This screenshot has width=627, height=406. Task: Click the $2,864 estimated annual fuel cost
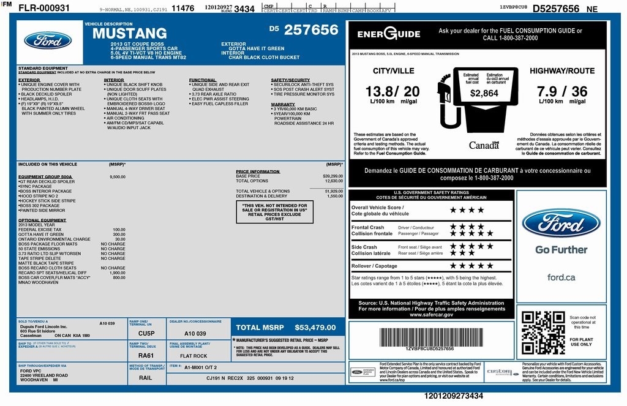click(484, 94)
